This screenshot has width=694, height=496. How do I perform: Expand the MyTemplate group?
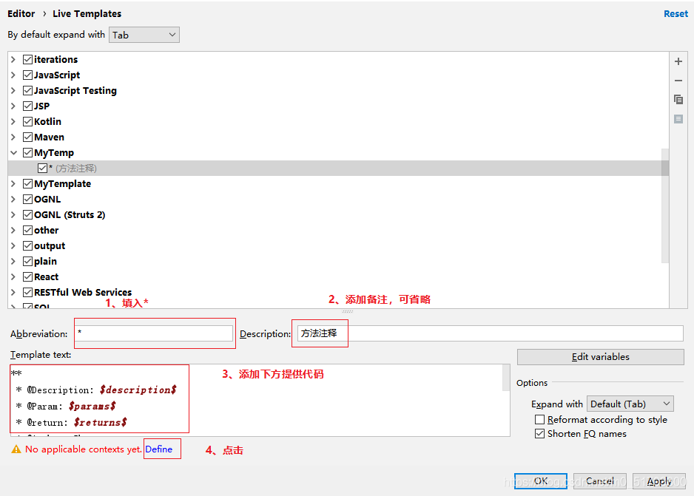tap(13, 183)
